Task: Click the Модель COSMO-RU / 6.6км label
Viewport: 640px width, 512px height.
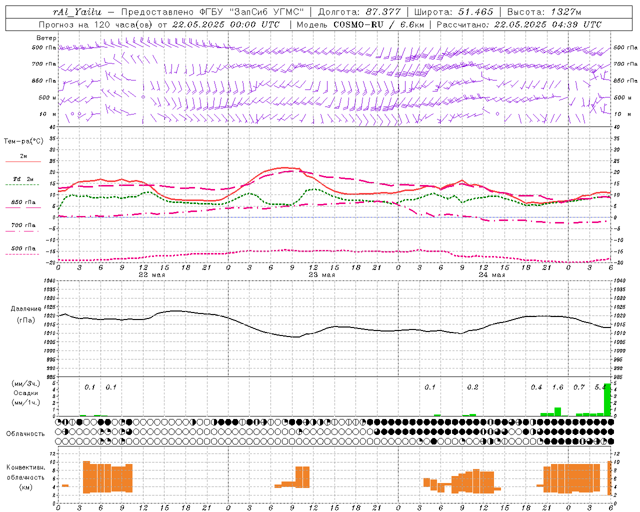Action: tap(360, 24)
